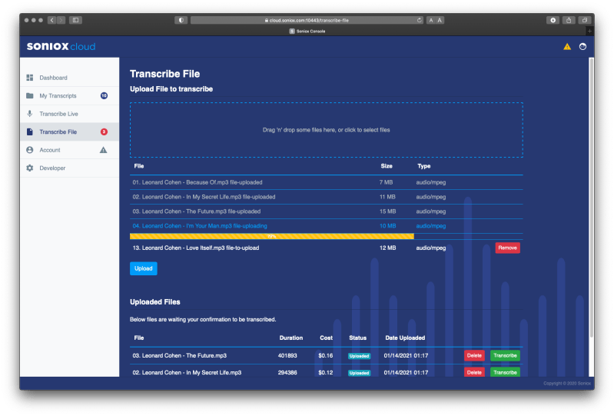
Task: Click the Account warning triangle icon
Action: tap(104, 150)
